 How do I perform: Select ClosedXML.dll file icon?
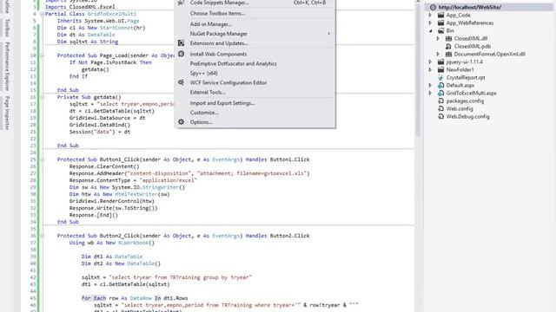448,38
